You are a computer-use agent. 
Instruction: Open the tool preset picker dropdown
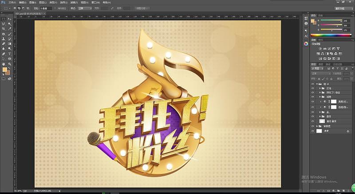[x=7, y=8]
